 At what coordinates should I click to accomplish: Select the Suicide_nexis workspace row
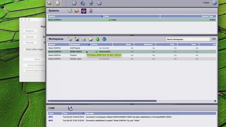132,59
